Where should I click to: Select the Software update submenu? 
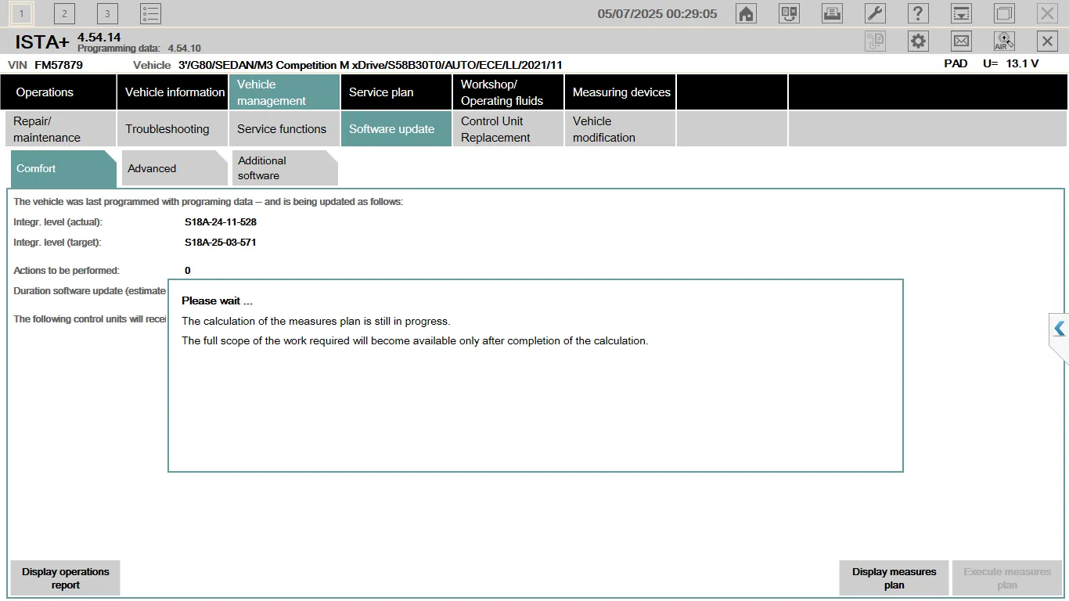click(397, 129)
